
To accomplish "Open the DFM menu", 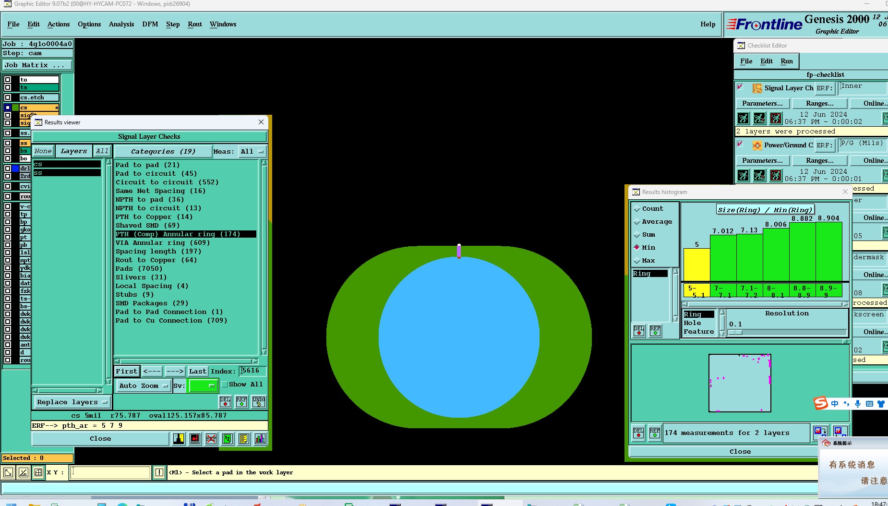I will pos(150,24).
